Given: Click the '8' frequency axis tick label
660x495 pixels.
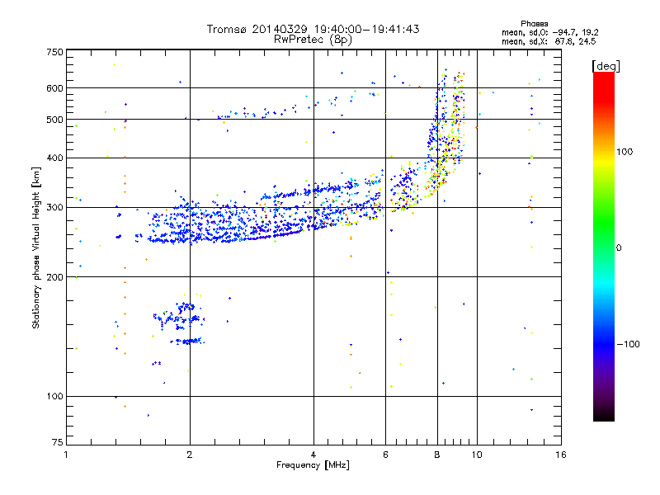Looking at the screenshot, I should click(x=437, y=455).
